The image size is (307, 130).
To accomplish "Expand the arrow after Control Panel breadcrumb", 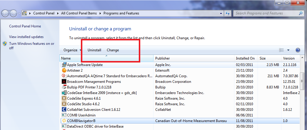I will 58,13.
